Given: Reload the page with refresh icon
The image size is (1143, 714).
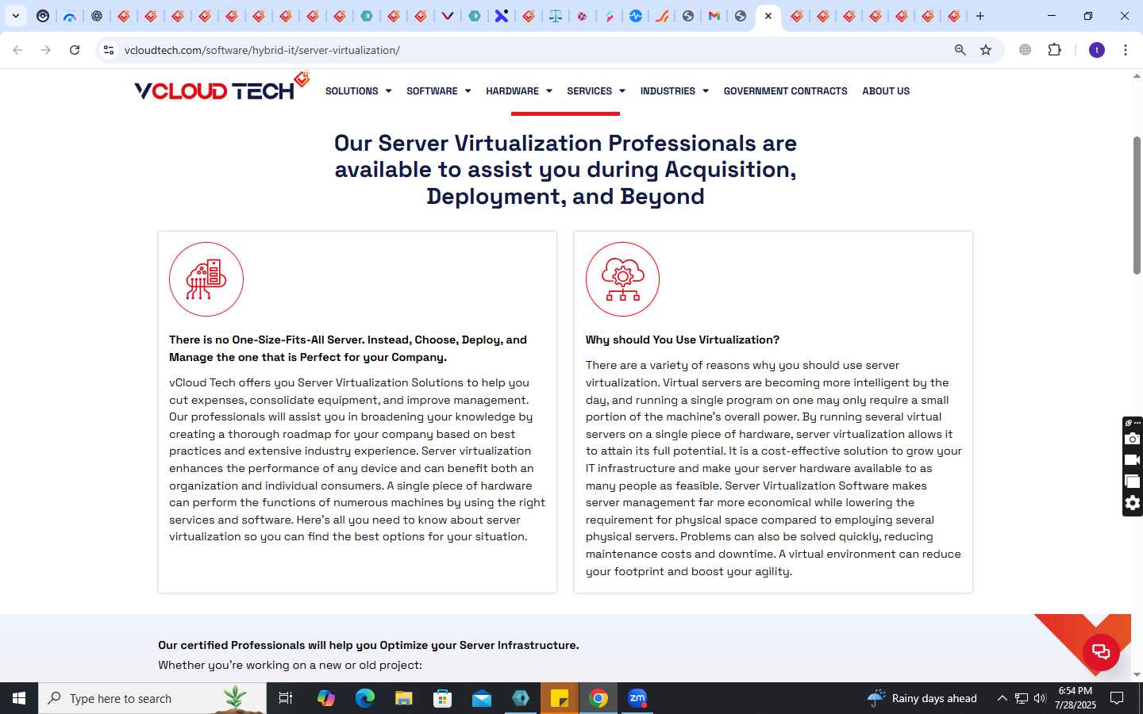Looking at the screenshot, I should (75, 50).
